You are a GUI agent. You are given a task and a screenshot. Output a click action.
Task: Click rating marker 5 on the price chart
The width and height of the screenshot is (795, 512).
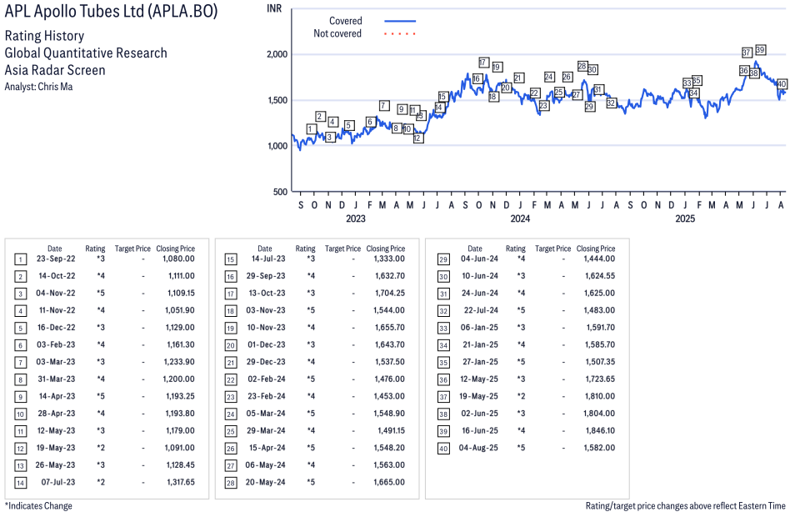point(348,125)
